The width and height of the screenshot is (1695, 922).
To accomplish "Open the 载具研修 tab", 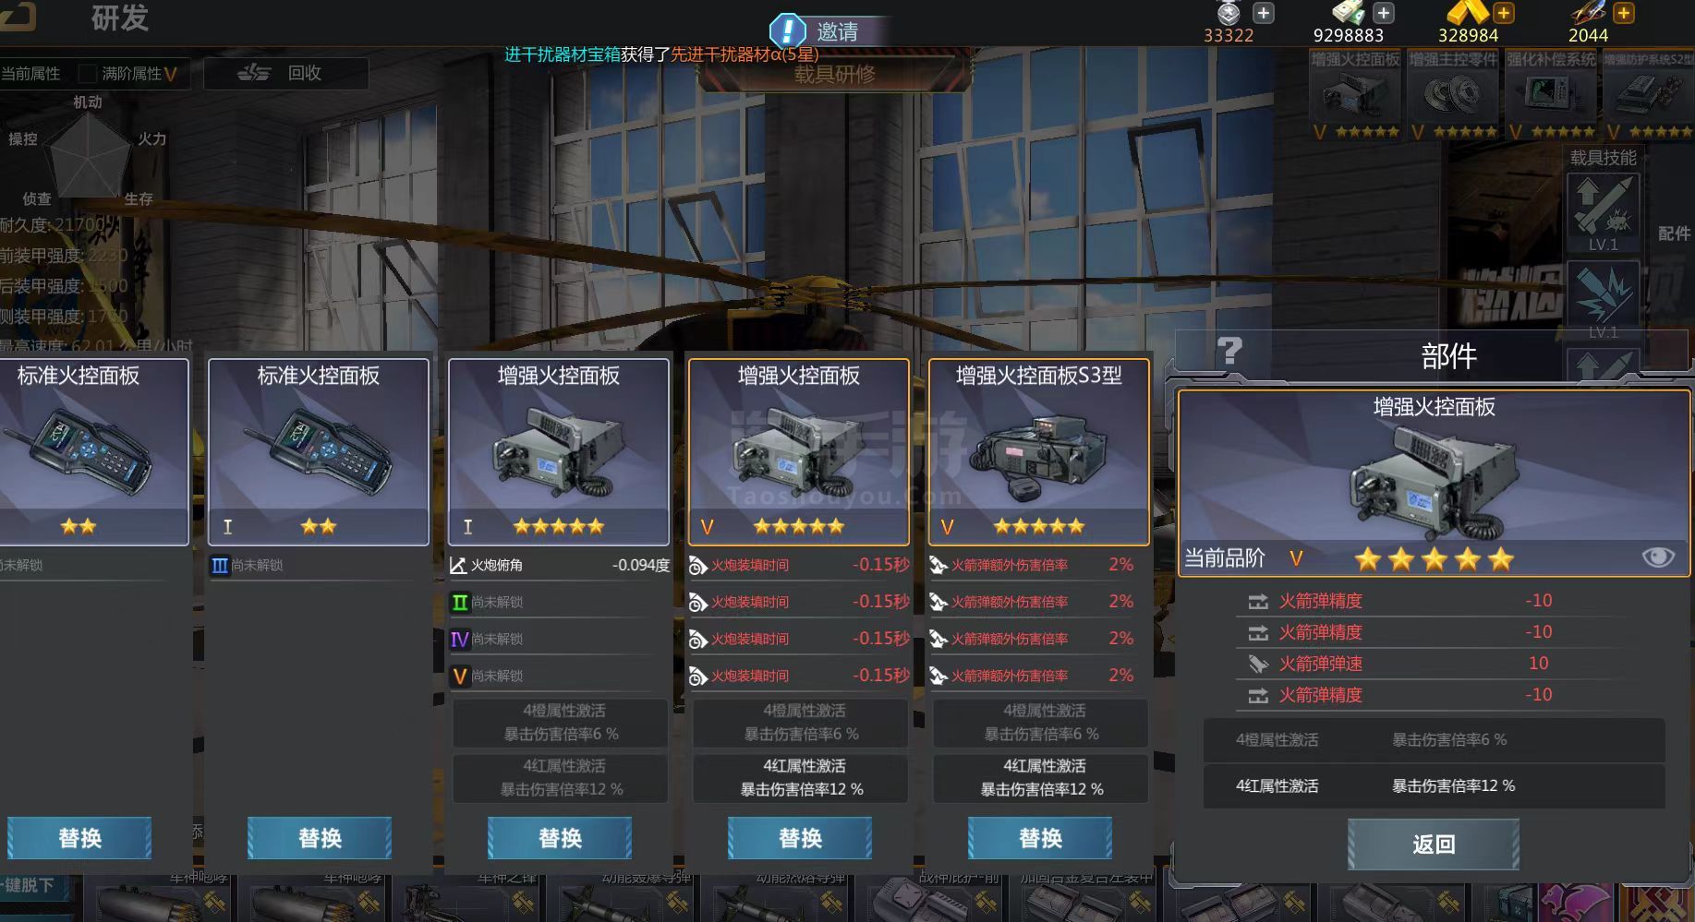I will 834,74.
